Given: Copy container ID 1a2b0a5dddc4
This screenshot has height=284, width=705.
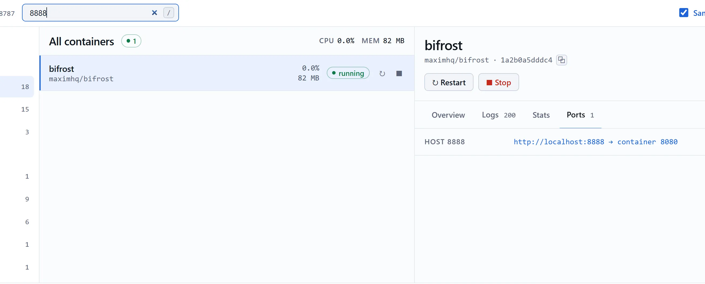Looking at the screenshot, I should pyautogui.click(x=561, y=60).
